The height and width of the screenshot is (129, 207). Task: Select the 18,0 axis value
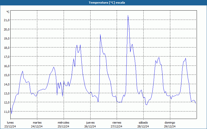click(7, 47)
